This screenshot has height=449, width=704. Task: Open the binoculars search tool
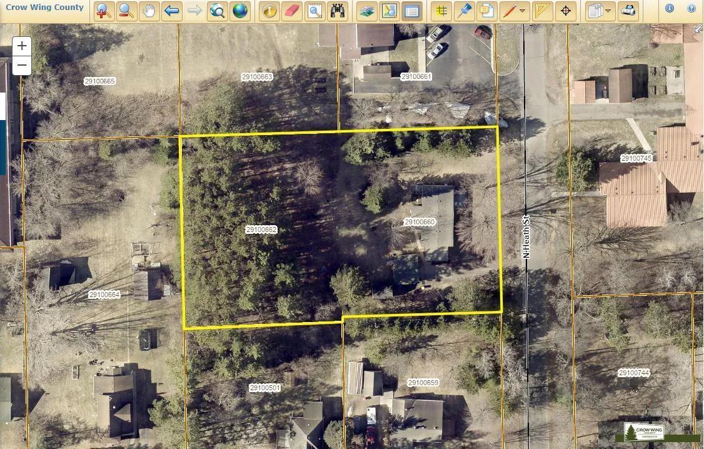[x=338, y=11]
